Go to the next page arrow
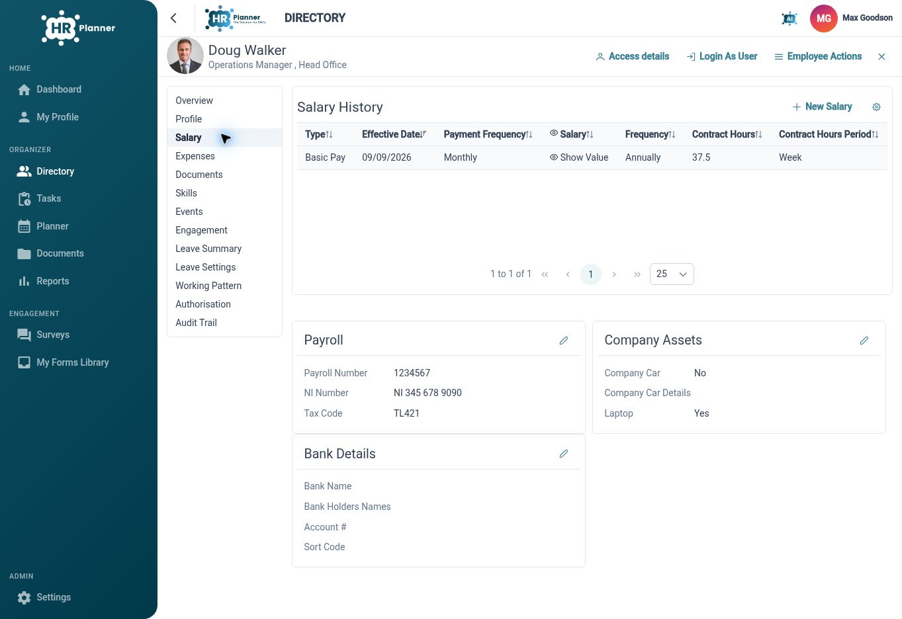The width and height of the screenshot is (902, 619). pos(614,274)
